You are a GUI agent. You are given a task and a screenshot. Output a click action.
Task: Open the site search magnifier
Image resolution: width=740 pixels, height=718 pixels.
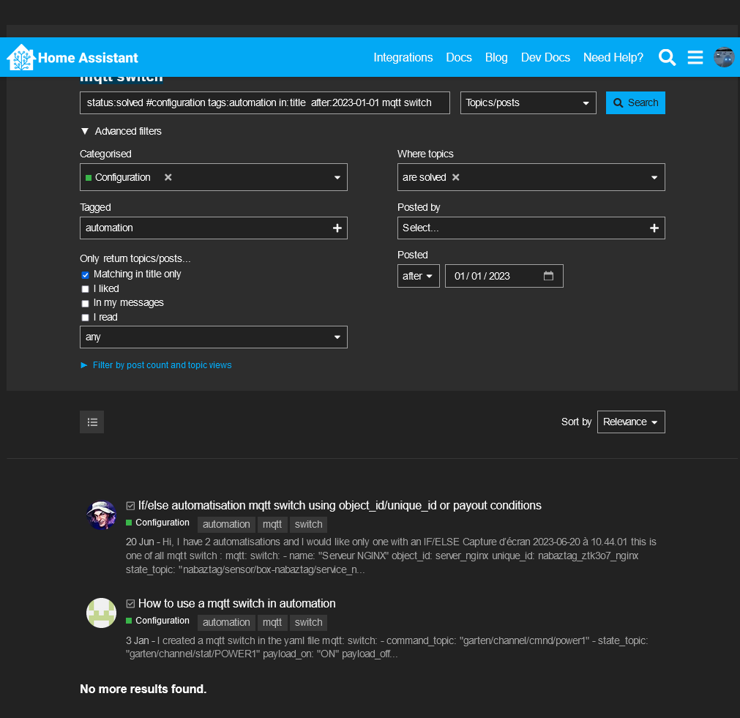[x=667, y=57]
